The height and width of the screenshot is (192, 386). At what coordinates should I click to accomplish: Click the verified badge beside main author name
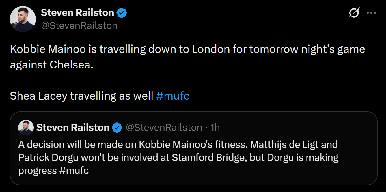(x=122, y=13)
